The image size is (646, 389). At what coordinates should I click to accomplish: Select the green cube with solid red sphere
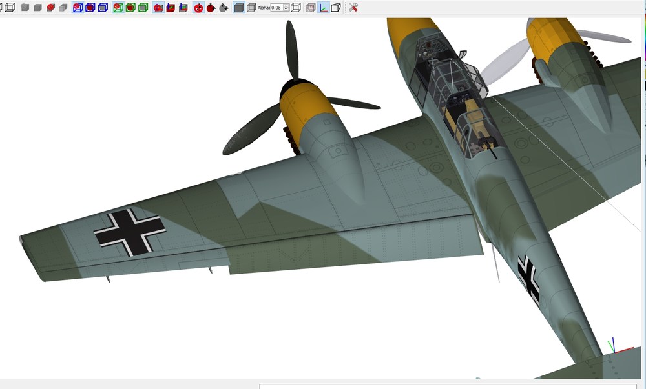130,7
